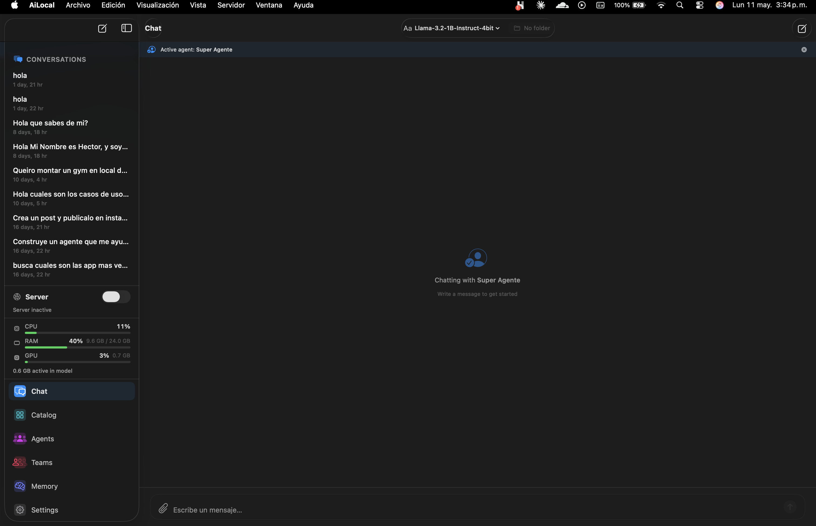Click the CPU chip icon
Image resolution: width=816 pixels, height=526 pixels.
click(x=17, y=329)
